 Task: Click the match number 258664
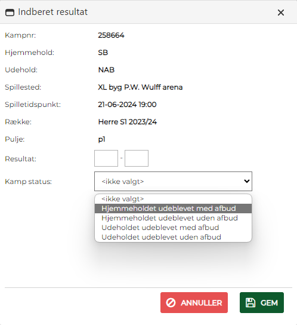pyautogui.click(x=111, y=35)
